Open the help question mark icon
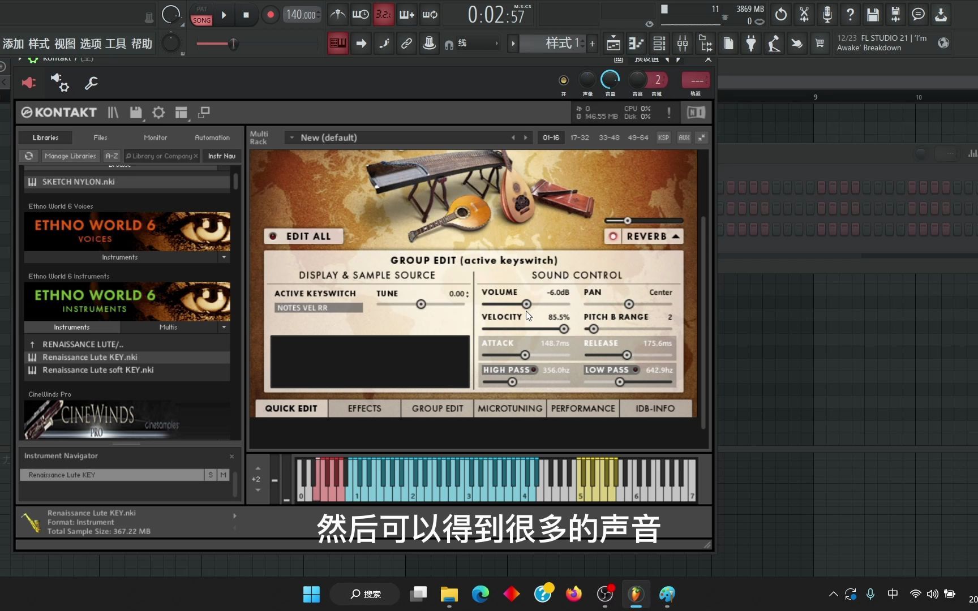The height and width of the screenshot is (611, 978). (x=850, y=14)
